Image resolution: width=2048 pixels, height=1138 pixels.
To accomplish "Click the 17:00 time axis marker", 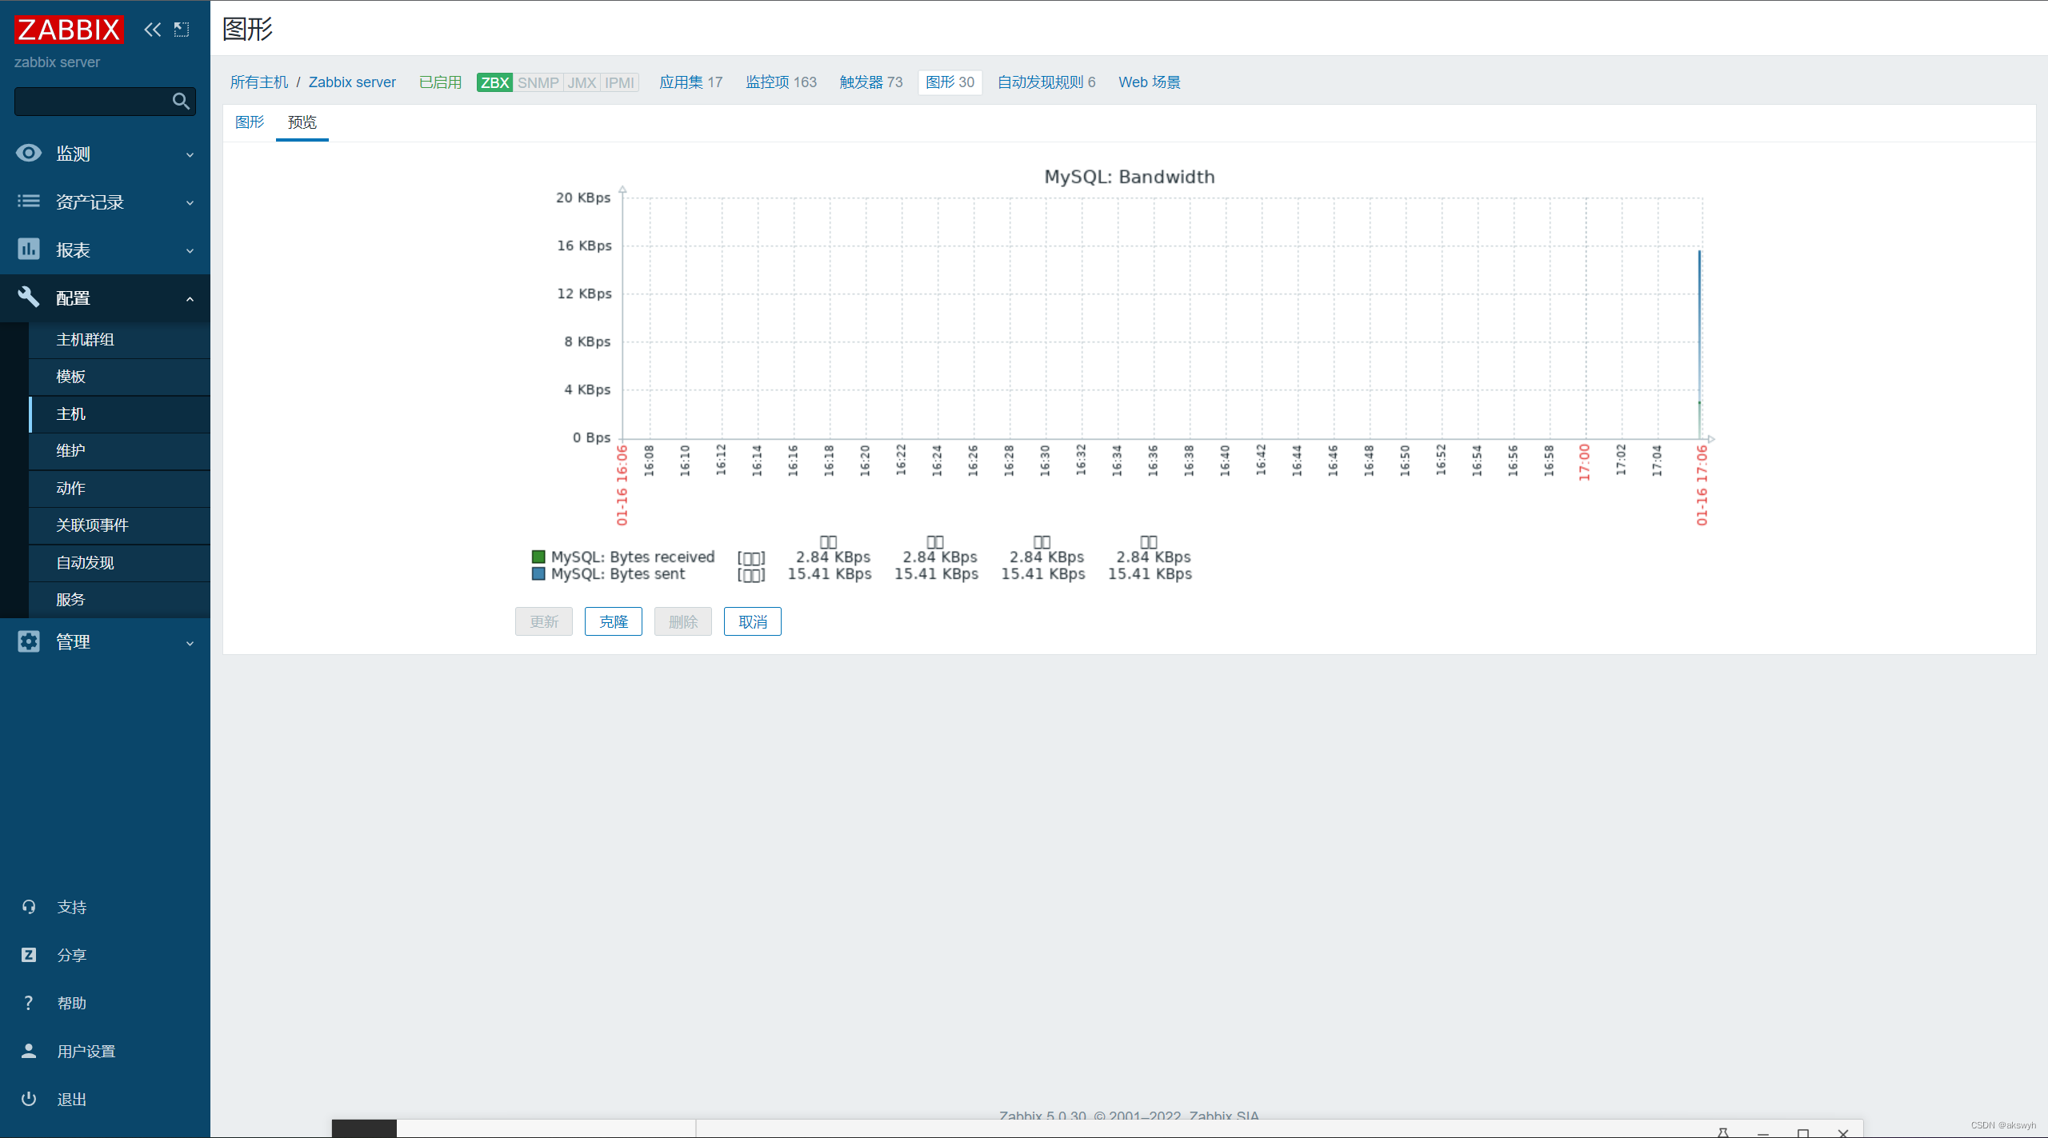I will coord(1584,462).
